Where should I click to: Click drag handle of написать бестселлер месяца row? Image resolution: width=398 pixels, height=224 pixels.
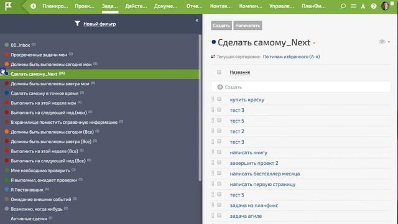point(213,174)
